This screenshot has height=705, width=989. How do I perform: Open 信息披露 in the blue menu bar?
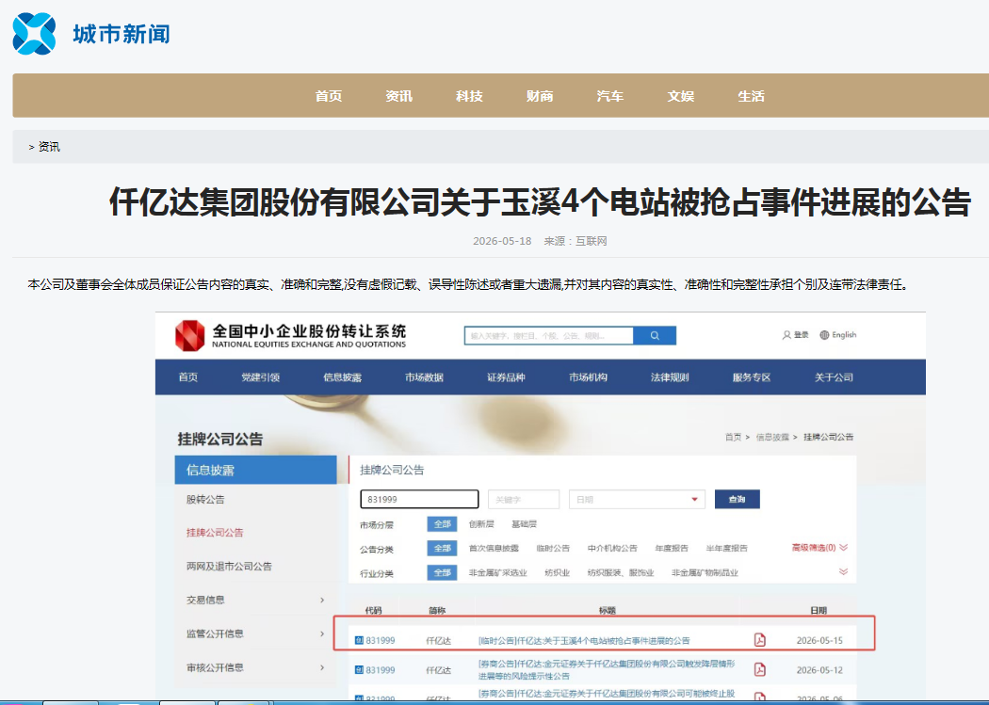pyautogui.click(x=343, y=377)
